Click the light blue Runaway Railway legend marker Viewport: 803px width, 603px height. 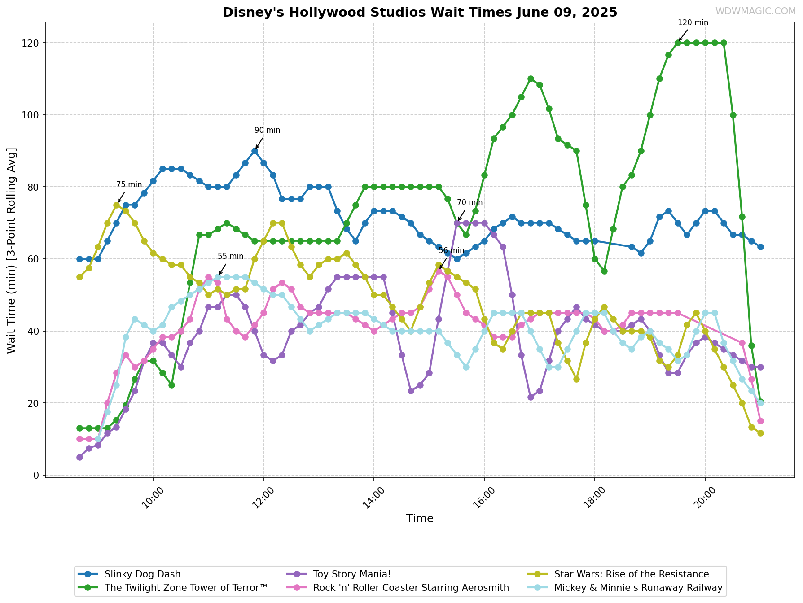tap(537, 588)
